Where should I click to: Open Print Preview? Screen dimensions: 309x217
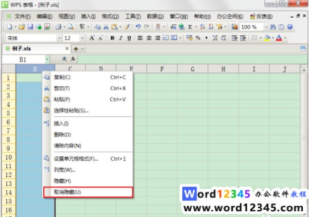tap(70, 27)
